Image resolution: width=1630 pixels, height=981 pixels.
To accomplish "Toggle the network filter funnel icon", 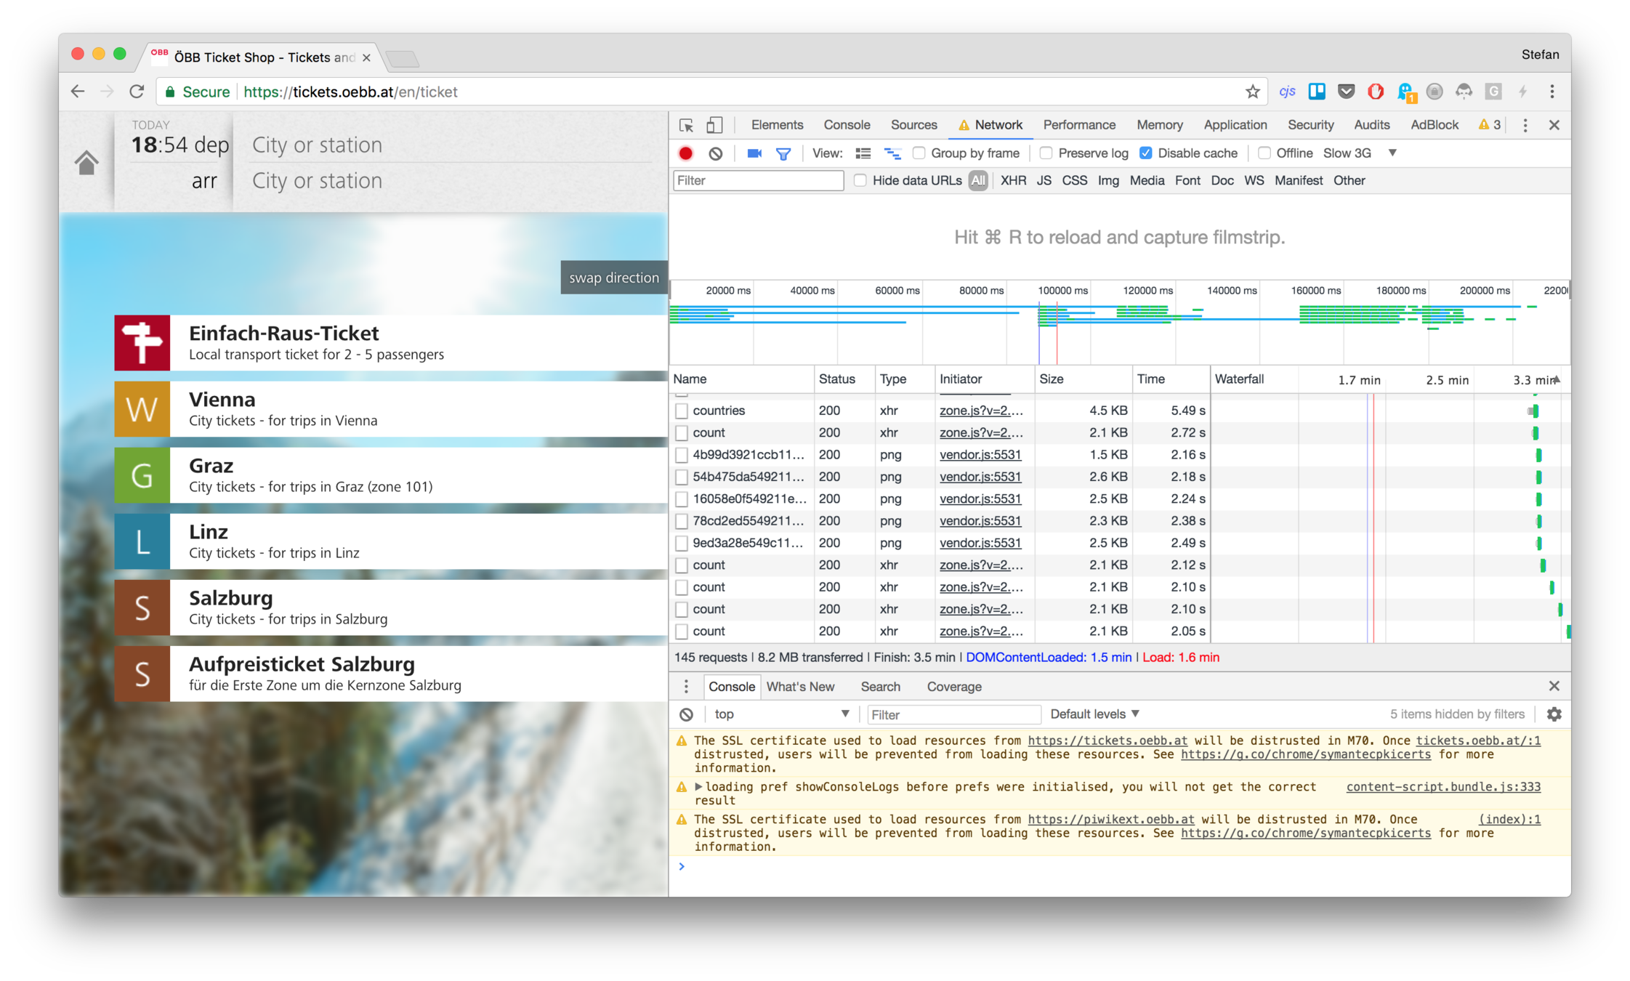I will [x=783, y=153].
